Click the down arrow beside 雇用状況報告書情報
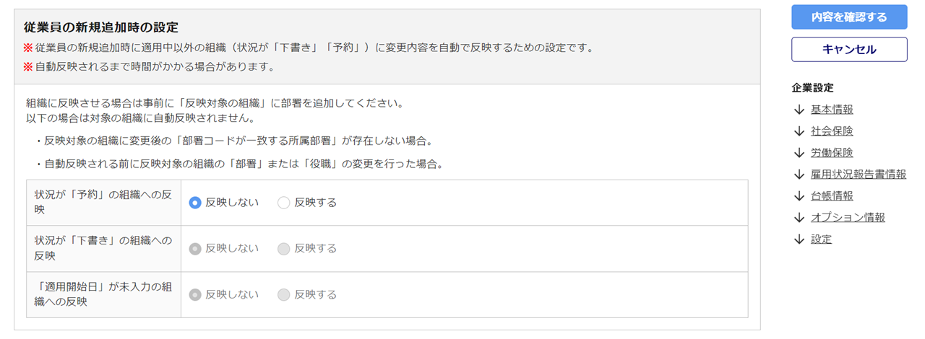 [x=799, y=175]
